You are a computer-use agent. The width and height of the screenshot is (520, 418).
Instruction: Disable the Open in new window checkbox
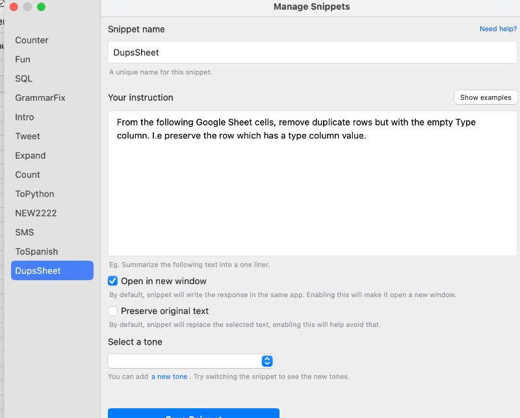[113, 281]
